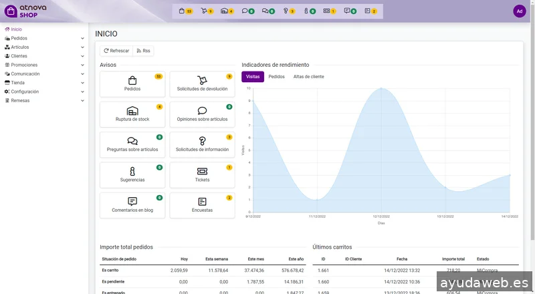Open the return requests hand-truck icon in the top toolbar

(x=204, y=11)
